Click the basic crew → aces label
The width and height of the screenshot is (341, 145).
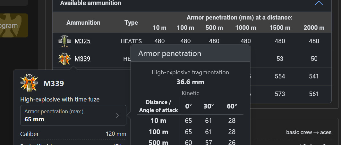pos(309,132)
